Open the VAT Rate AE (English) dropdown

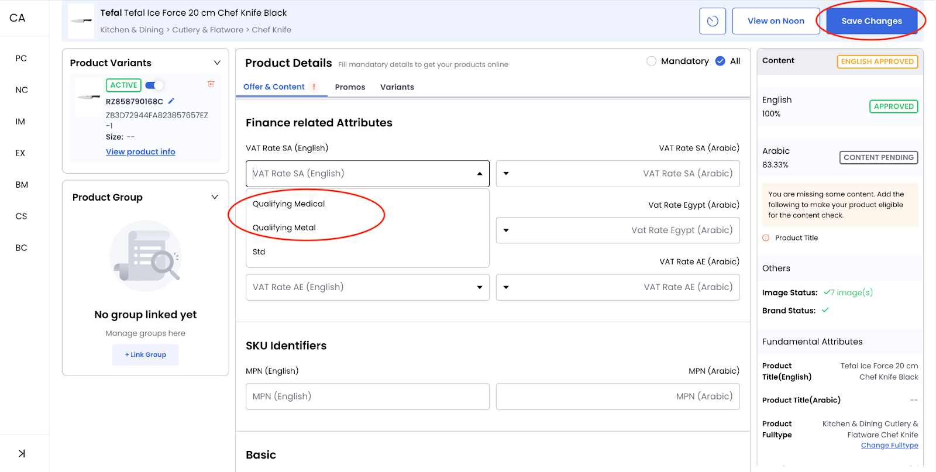[x=367, y=287]
